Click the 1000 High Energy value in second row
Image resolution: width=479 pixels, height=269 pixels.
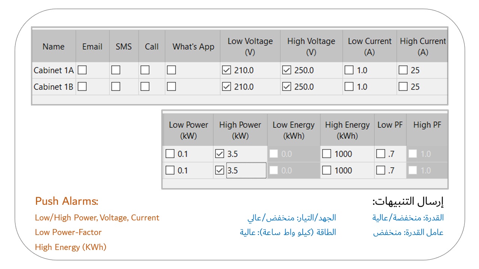[343, 170]
